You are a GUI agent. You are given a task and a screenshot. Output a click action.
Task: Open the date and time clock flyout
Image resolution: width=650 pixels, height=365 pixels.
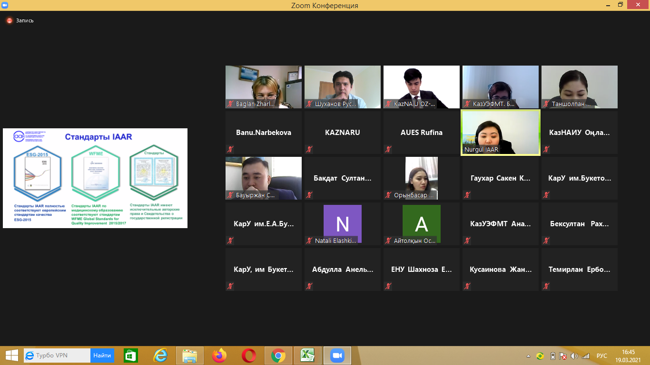point(628,355)
